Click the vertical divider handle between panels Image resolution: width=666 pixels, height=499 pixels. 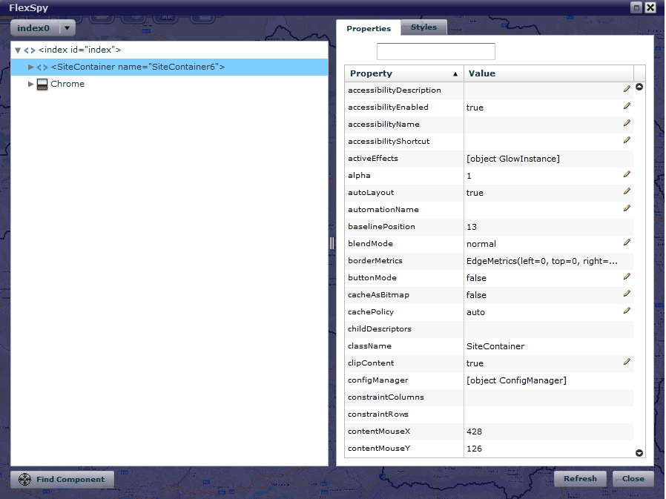[x=332, y=243]
